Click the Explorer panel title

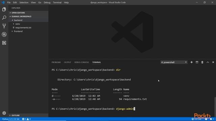click(x=16, y=8)
